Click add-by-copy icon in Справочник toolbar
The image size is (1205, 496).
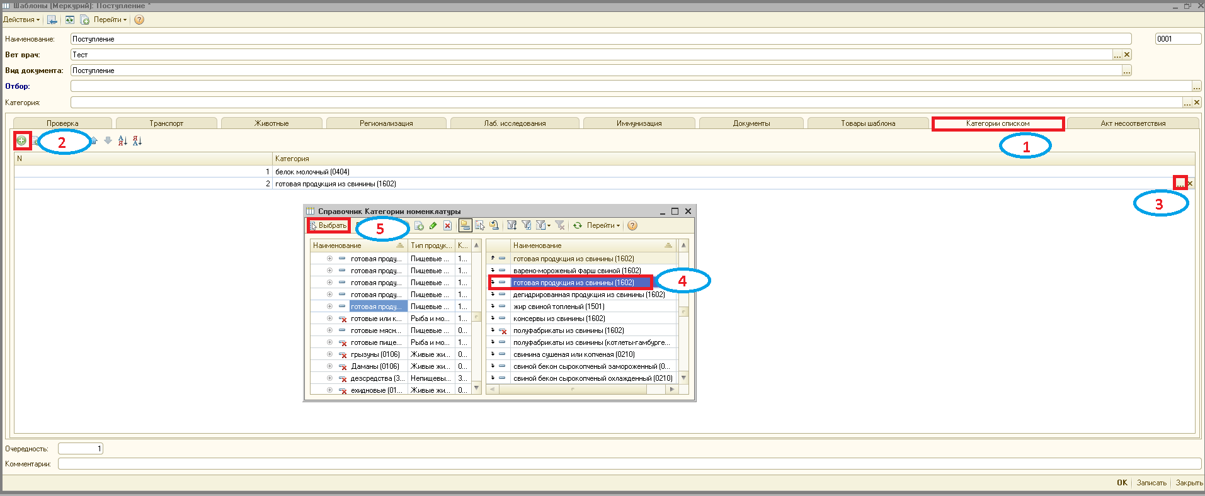pyautogui.click(x=419, y=225)
